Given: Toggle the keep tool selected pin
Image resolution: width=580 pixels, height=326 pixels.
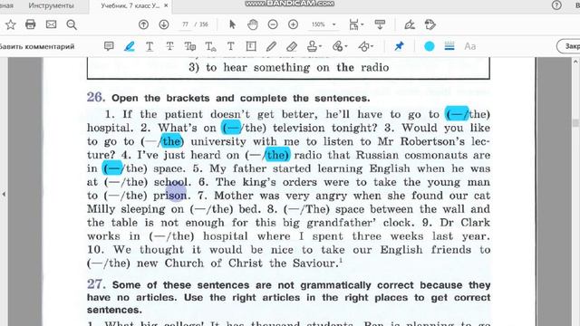Looking at the screenshot, I should [x=399, y=46].
